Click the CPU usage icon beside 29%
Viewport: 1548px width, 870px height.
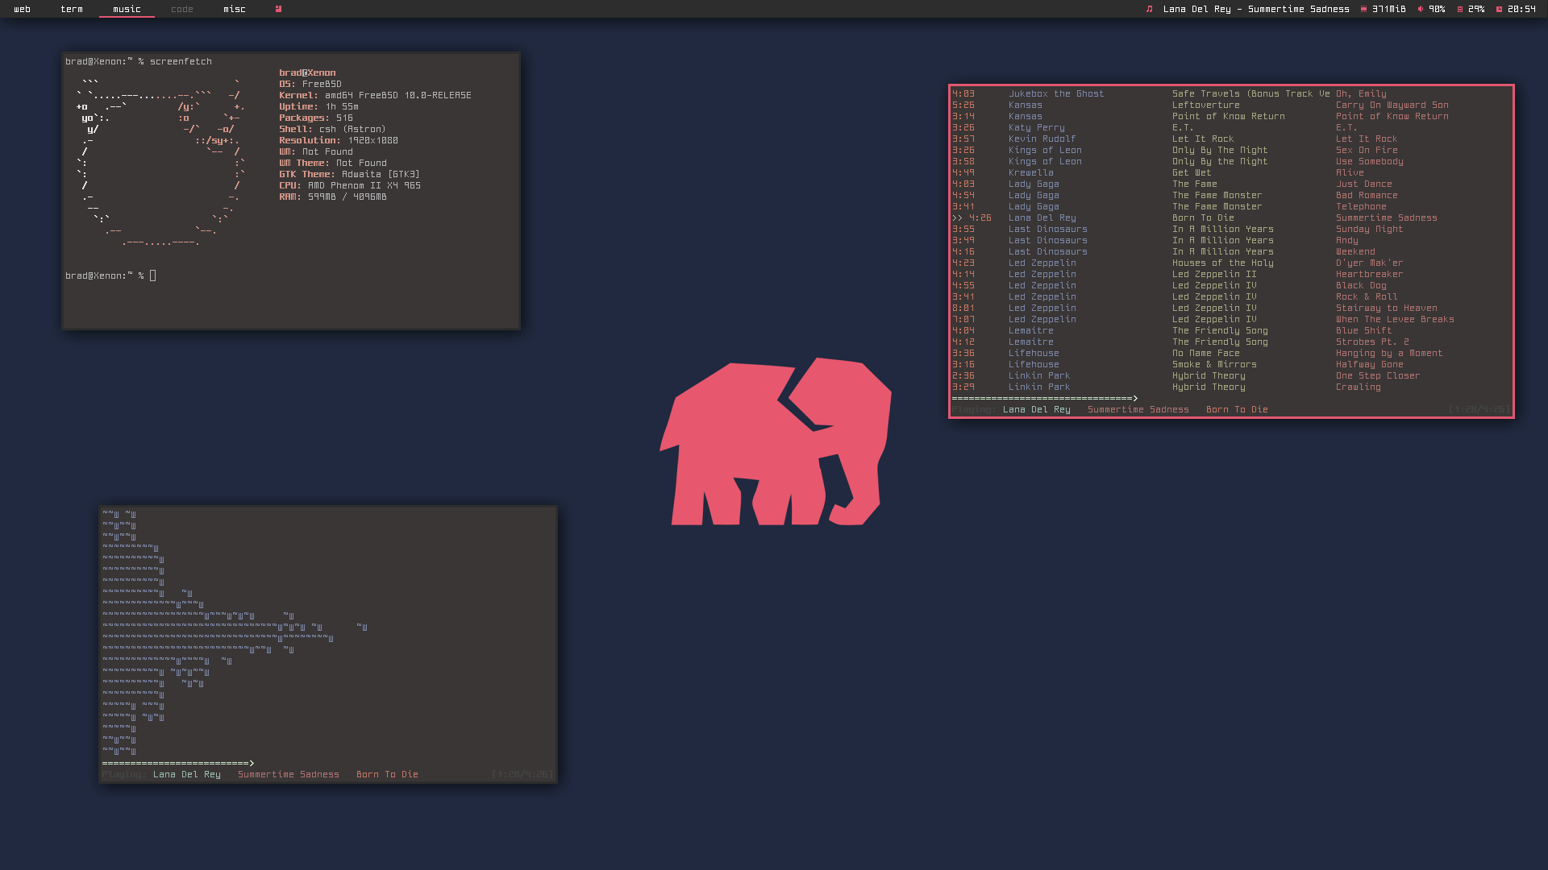tap(1459, 9)
